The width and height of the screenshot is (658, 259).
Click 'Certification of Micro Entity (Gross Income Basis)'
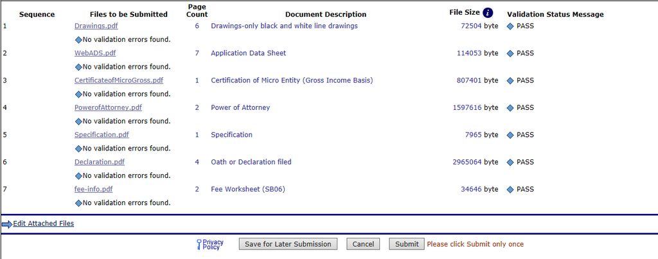292,80
